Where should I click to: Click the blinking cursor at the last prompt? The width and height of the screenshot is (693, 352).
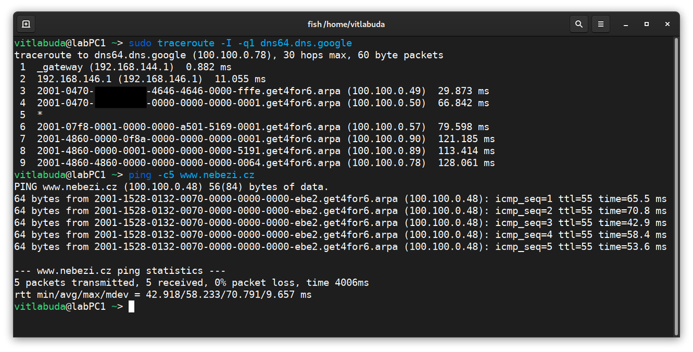pyautogui.click(x=132, y=307)
